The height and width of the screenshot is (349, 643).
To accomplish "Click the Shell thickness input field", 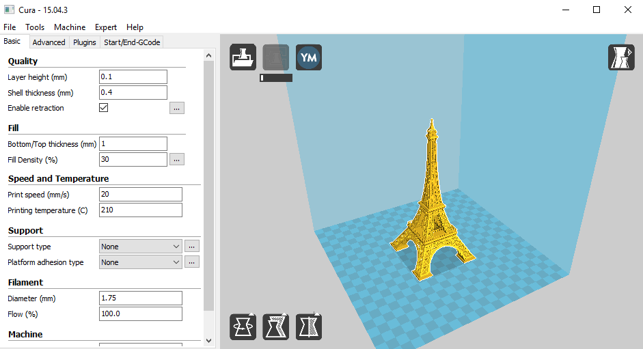I will (x=133, y=92).
